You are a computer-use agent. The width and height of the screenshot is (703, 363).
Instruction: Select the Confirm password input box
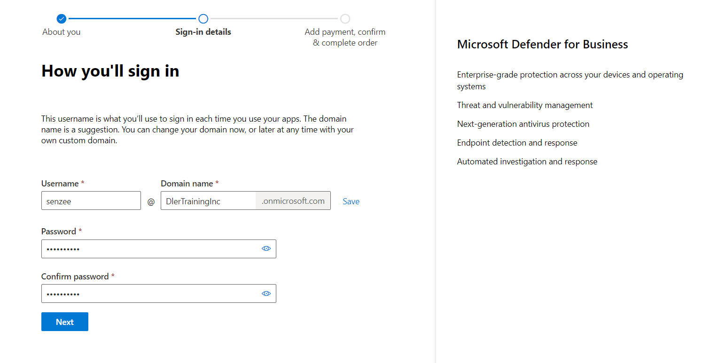150,293
